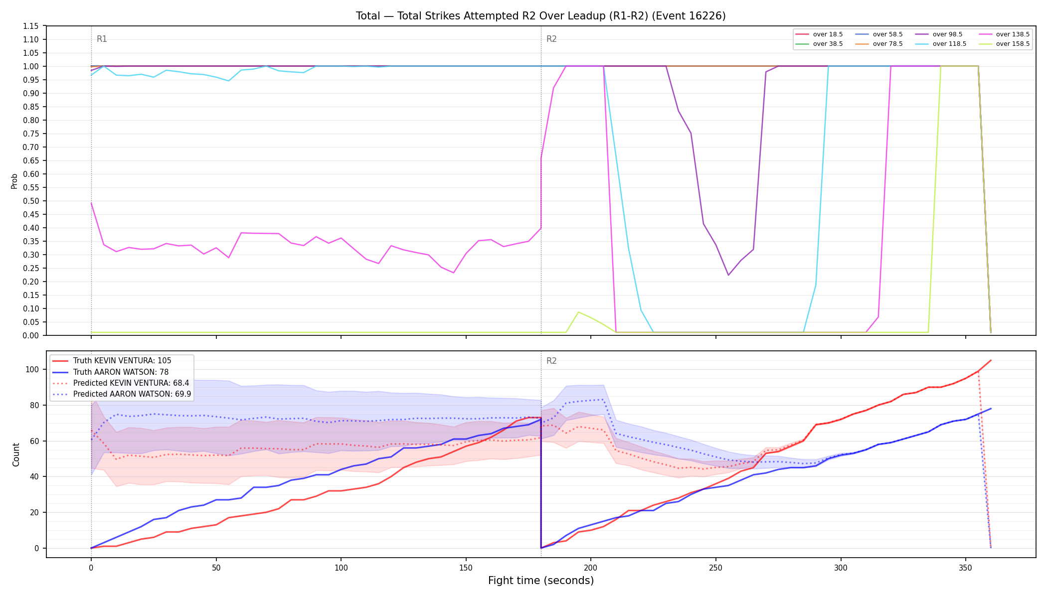Click the 'over 78.5' legend entry
The width and height of the screenshot is (1047, 598).
pos(879,44)
